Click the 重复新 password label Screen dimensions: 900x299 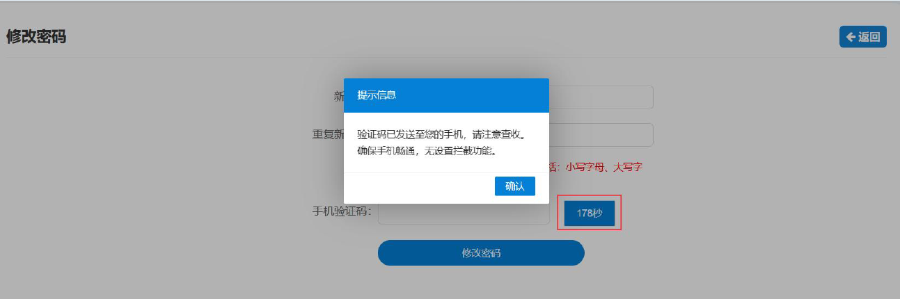pos(328,134)
